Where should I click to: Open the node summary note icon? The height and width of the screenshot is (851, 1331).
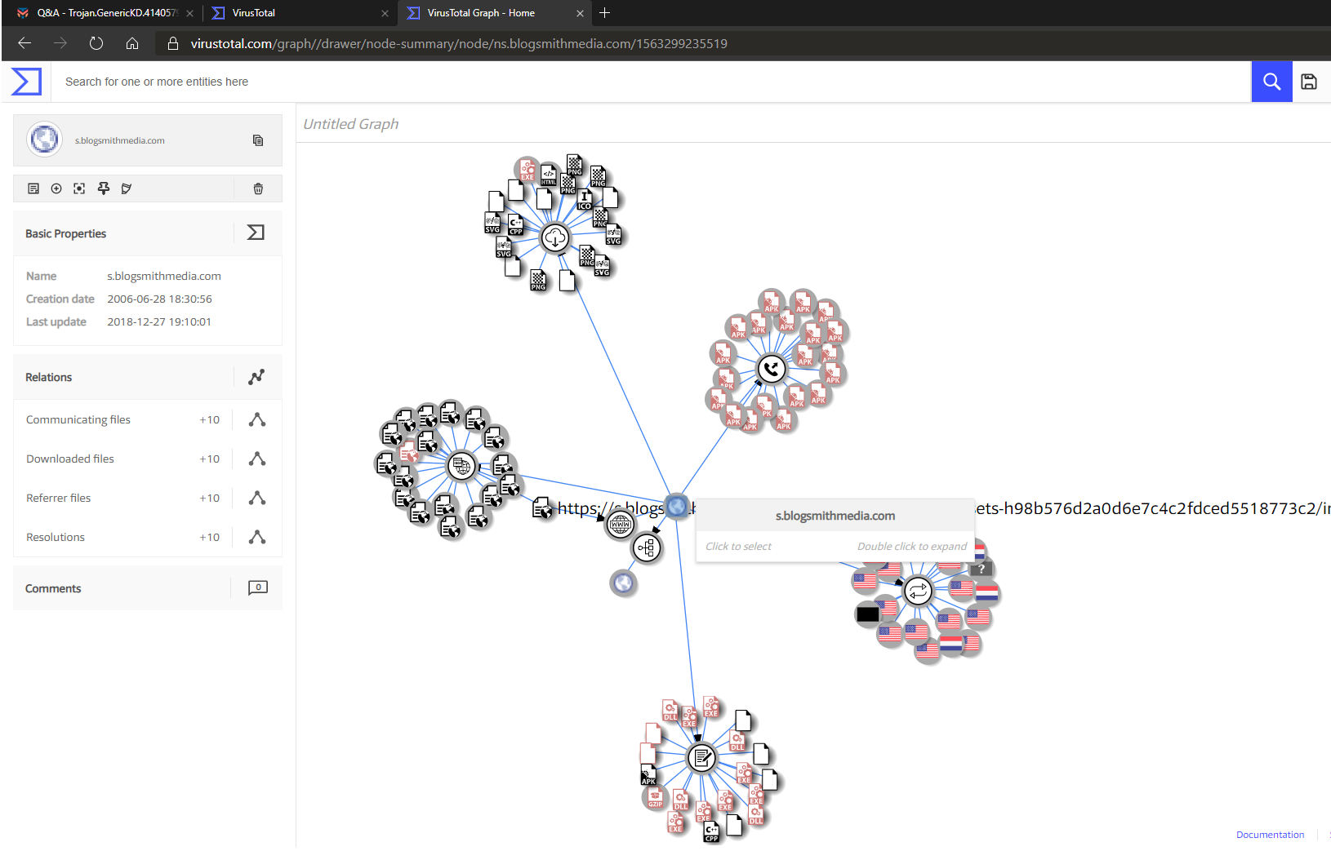pos(33,188)
